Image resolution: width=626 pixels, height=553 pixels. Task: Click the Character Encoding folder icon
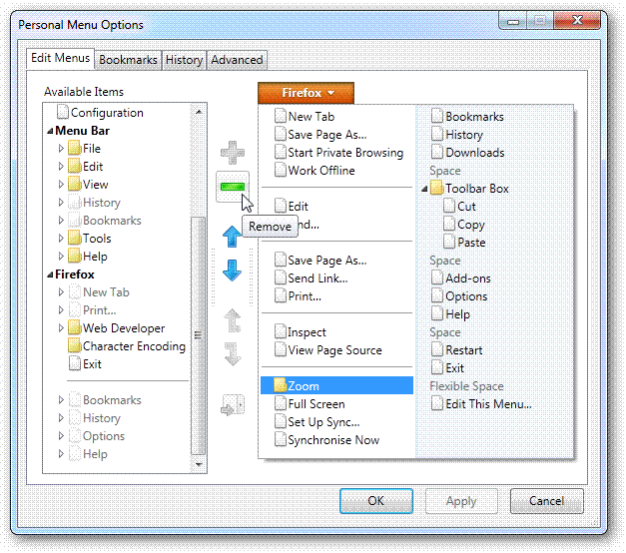tap(75, 345)
